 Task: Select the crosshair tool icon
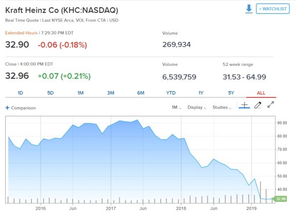click(244, 105)
